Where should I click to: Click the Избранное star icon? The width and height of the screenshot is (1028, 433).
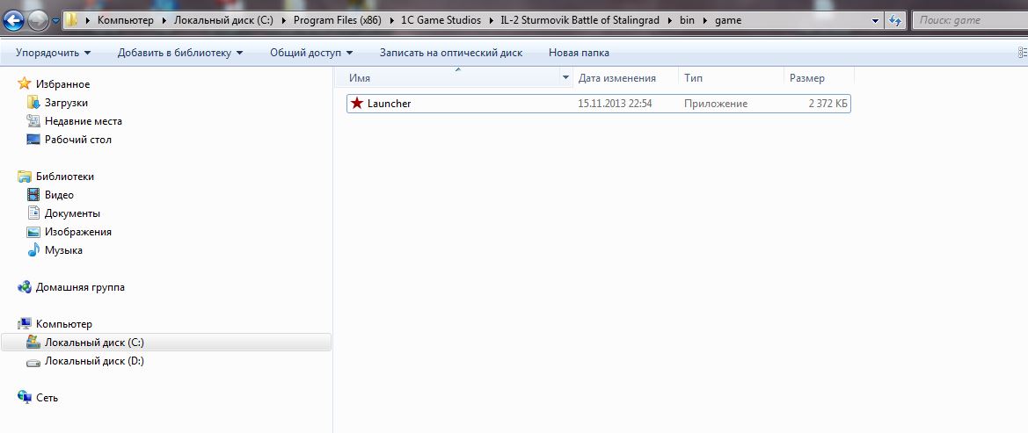click(25, 83)
